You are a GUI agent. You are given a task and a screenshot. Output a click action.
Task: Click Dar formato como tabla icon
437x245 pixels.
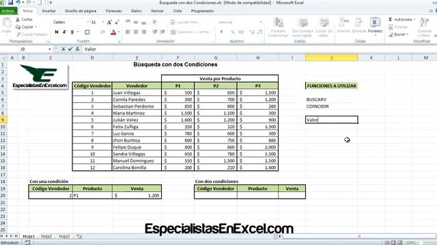click(x=302, y=27)
